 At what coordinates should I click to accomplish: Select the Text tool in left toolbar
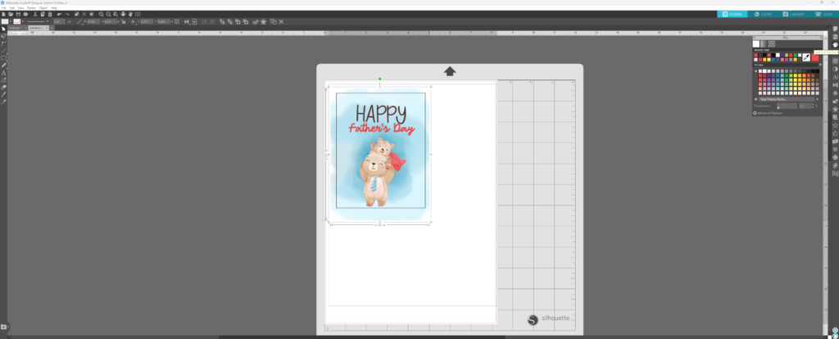4,73
